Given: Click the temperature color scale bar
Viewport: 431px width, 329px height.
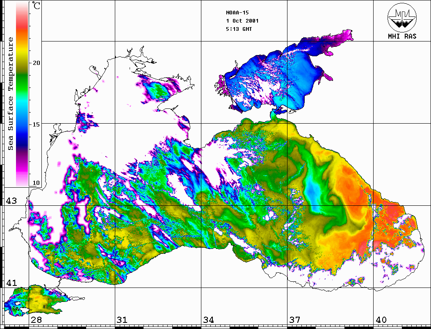Looking at the screenshot, I should click(x=22, y=94).
